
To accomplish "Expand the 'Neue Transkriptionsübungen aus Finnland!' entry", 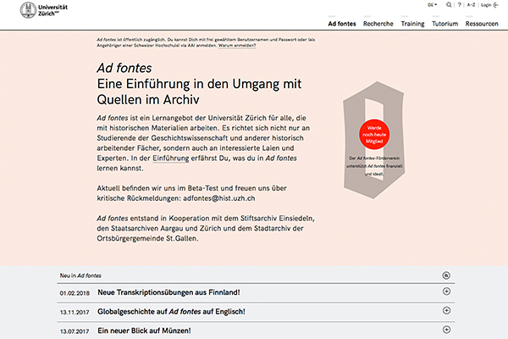I will [x=446, y=292].
